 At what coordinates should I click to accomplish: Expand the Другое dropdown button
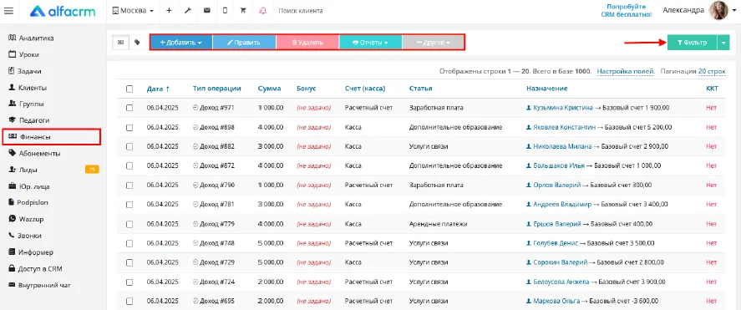pos(433,42)
